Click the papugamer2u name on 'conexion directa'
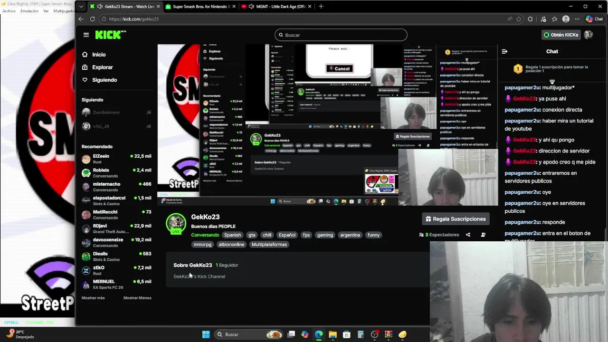The image size is (608, 342). (x=522, y=110)
